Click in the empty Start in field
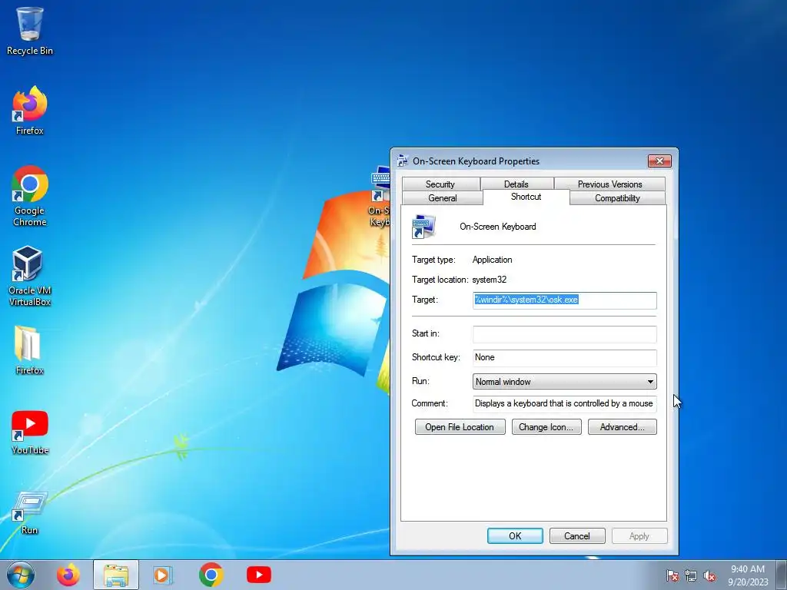Image resolution: width=787 pixels, height=590 pixels. 564,334
